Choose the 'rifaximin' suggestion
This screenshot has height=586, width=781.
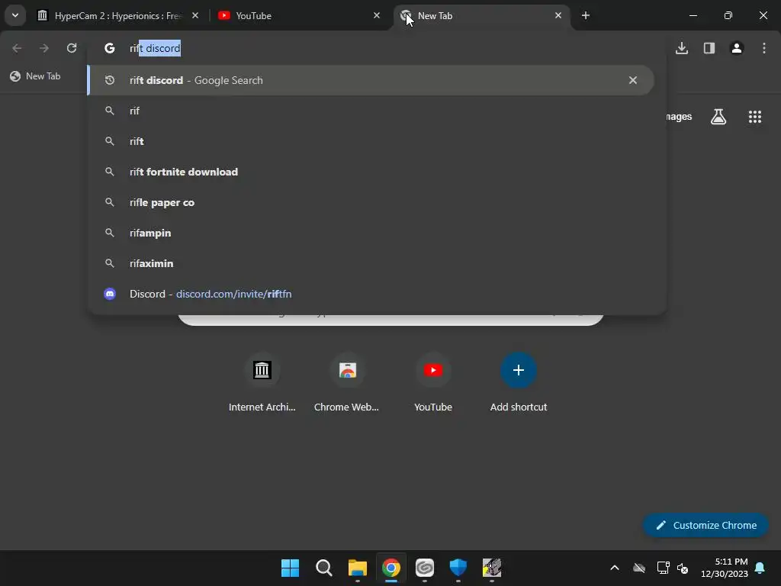371,263
